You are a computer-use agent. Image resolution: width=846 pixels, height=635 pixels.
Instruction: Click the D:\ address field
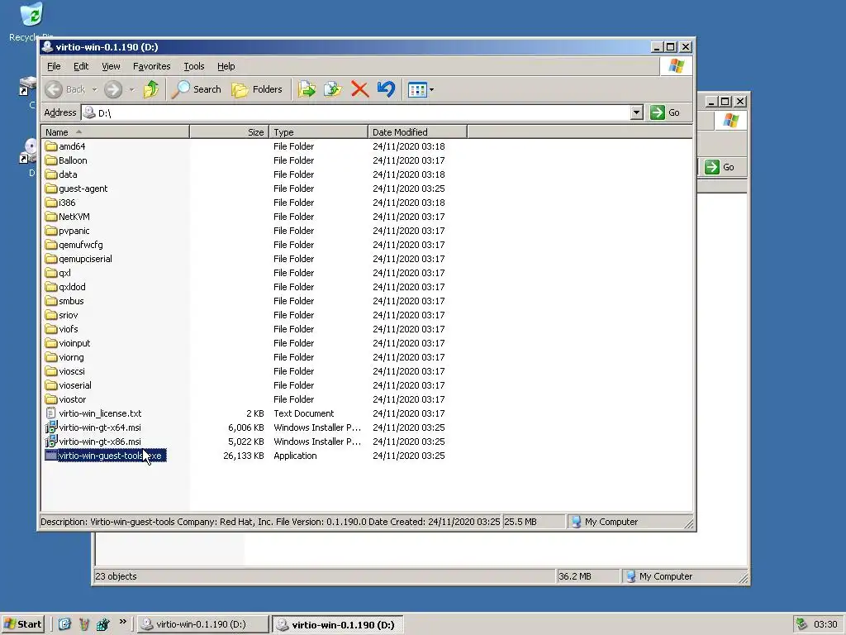(x=356, y=112)
